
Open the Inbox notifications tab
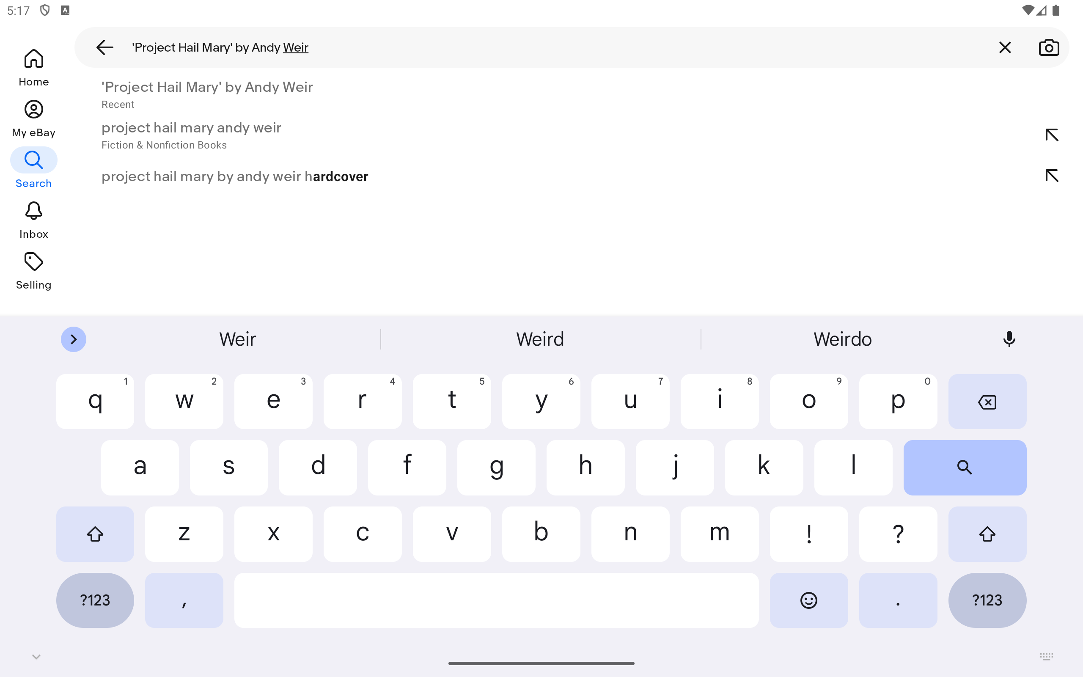point(33,220)
